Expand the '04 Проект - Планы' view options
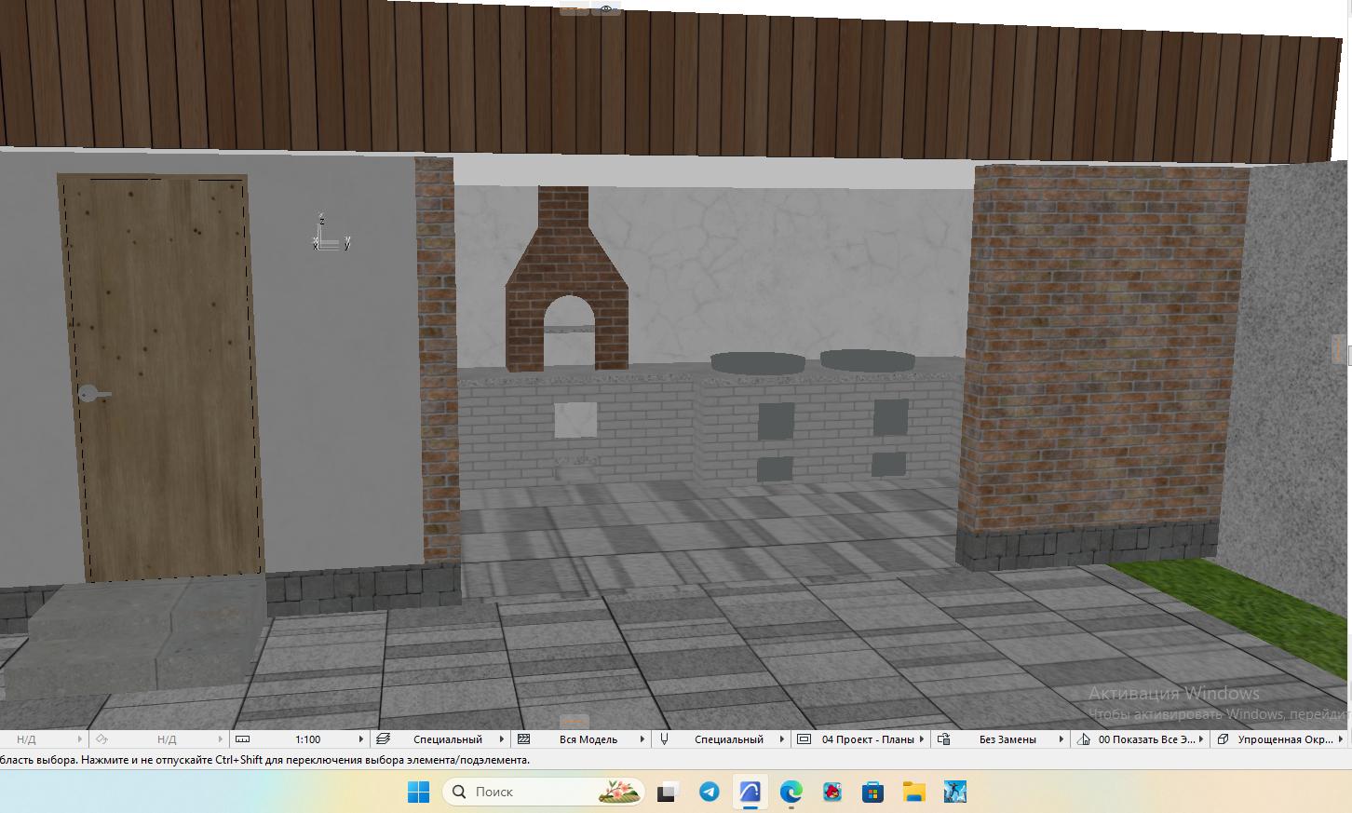 click(922, 739)
